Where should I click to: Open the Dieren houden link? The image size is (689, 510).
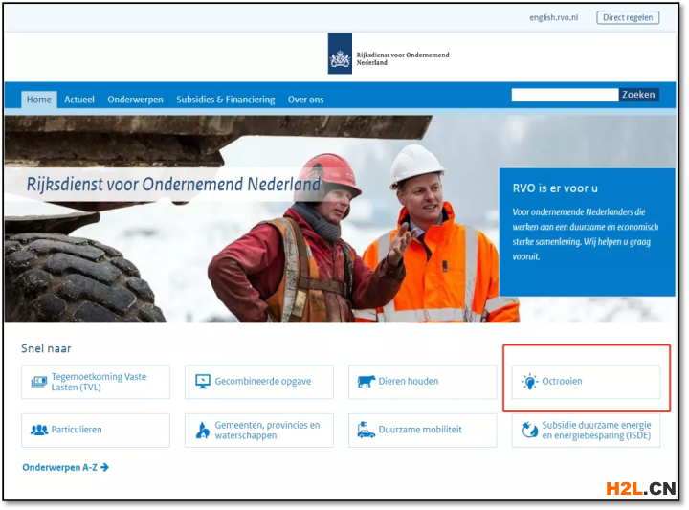(x=422, y=382)
